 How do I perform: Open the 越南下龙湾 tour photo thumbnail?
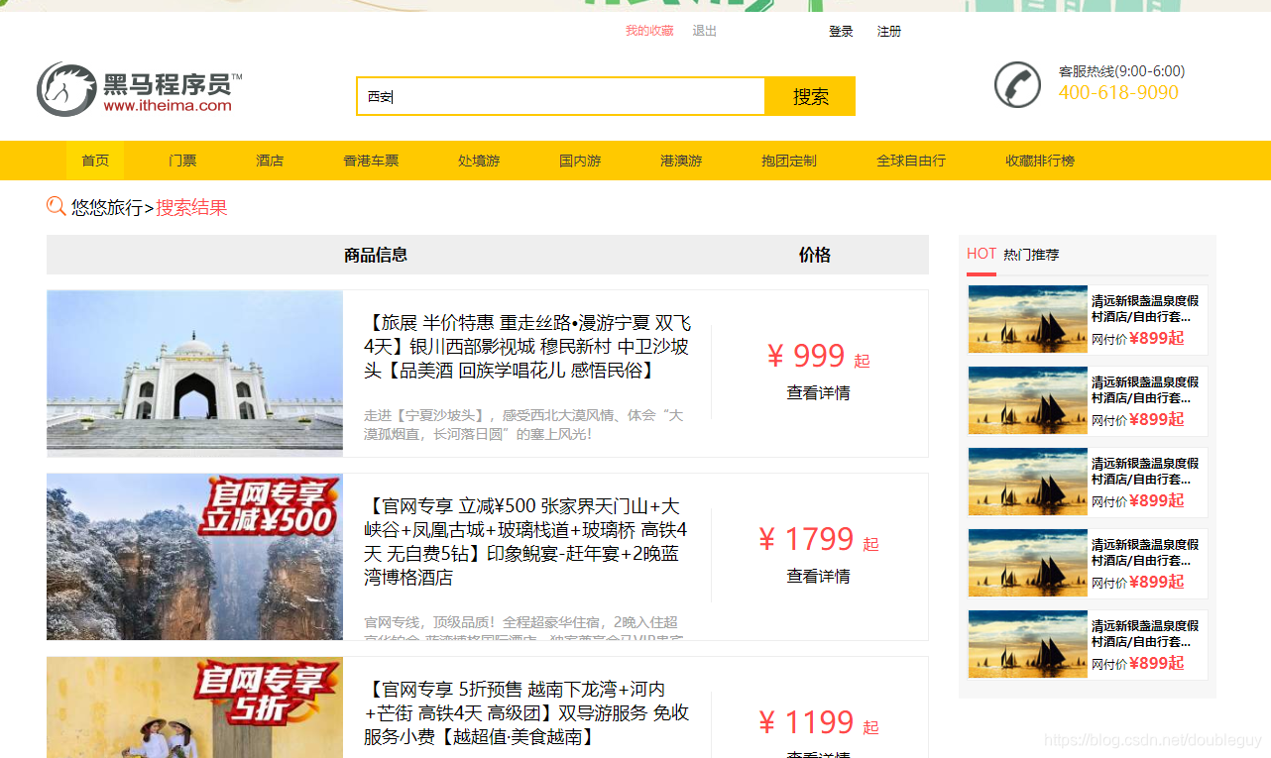[x=194, y=707]
